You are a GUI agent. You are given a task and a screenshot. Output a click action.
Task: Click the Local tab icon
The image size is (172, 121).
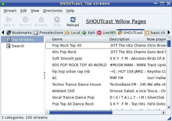tap(68, 33)
